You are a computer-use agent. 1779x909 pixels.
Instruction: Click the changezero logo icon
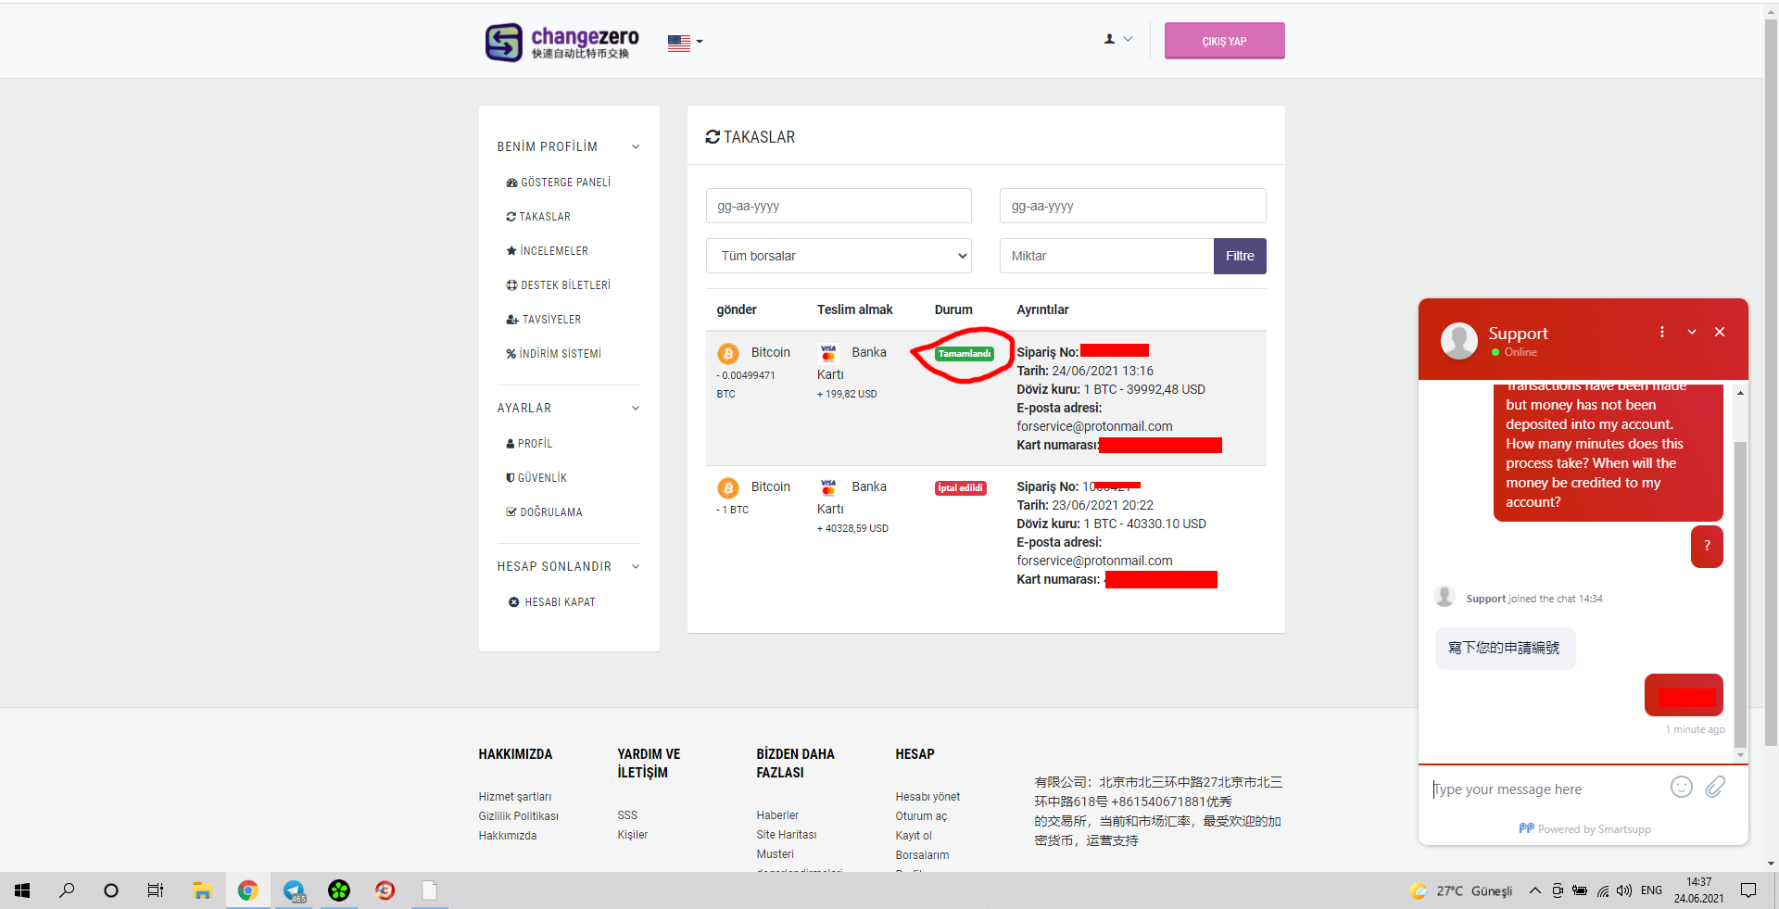(504, 42)
